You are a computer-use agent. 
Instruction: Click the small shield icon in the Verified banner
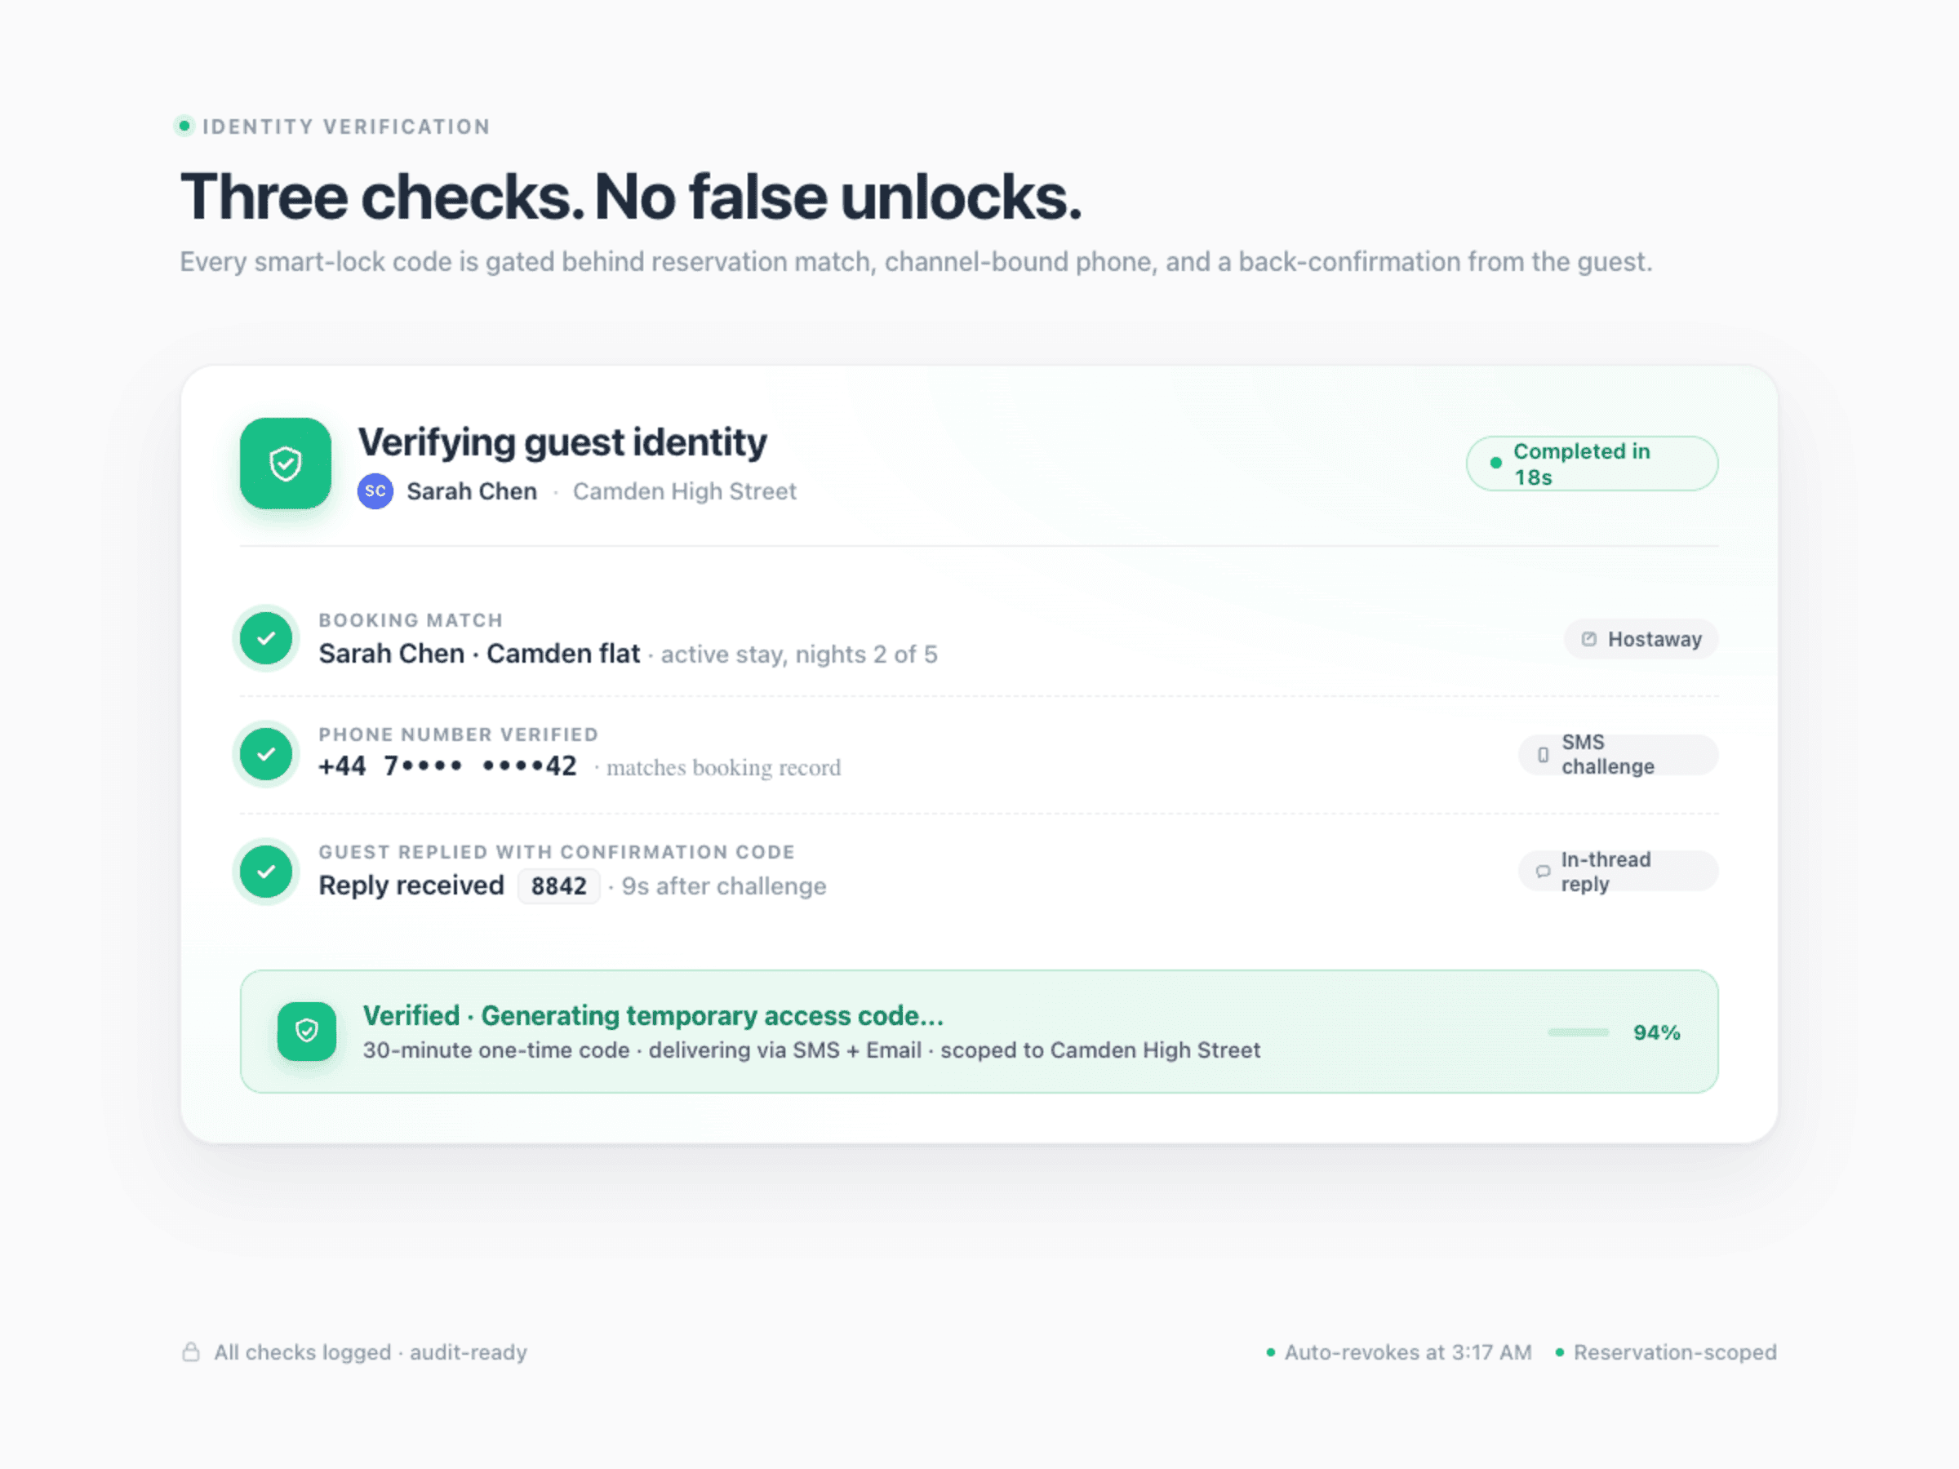coord(306,1032)
